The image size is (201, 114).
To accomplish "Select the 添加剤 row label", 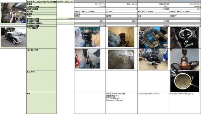I will (41, 14).
